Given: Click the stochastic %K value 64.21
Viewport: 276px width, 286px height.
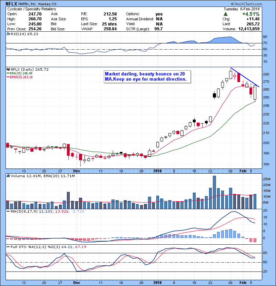Looking at the screenshot, I should [x=67, y=247].
